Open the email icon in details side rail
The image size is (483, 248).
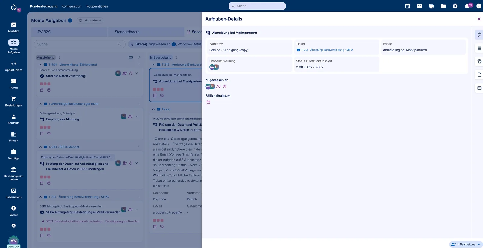(x=479, y=88)
